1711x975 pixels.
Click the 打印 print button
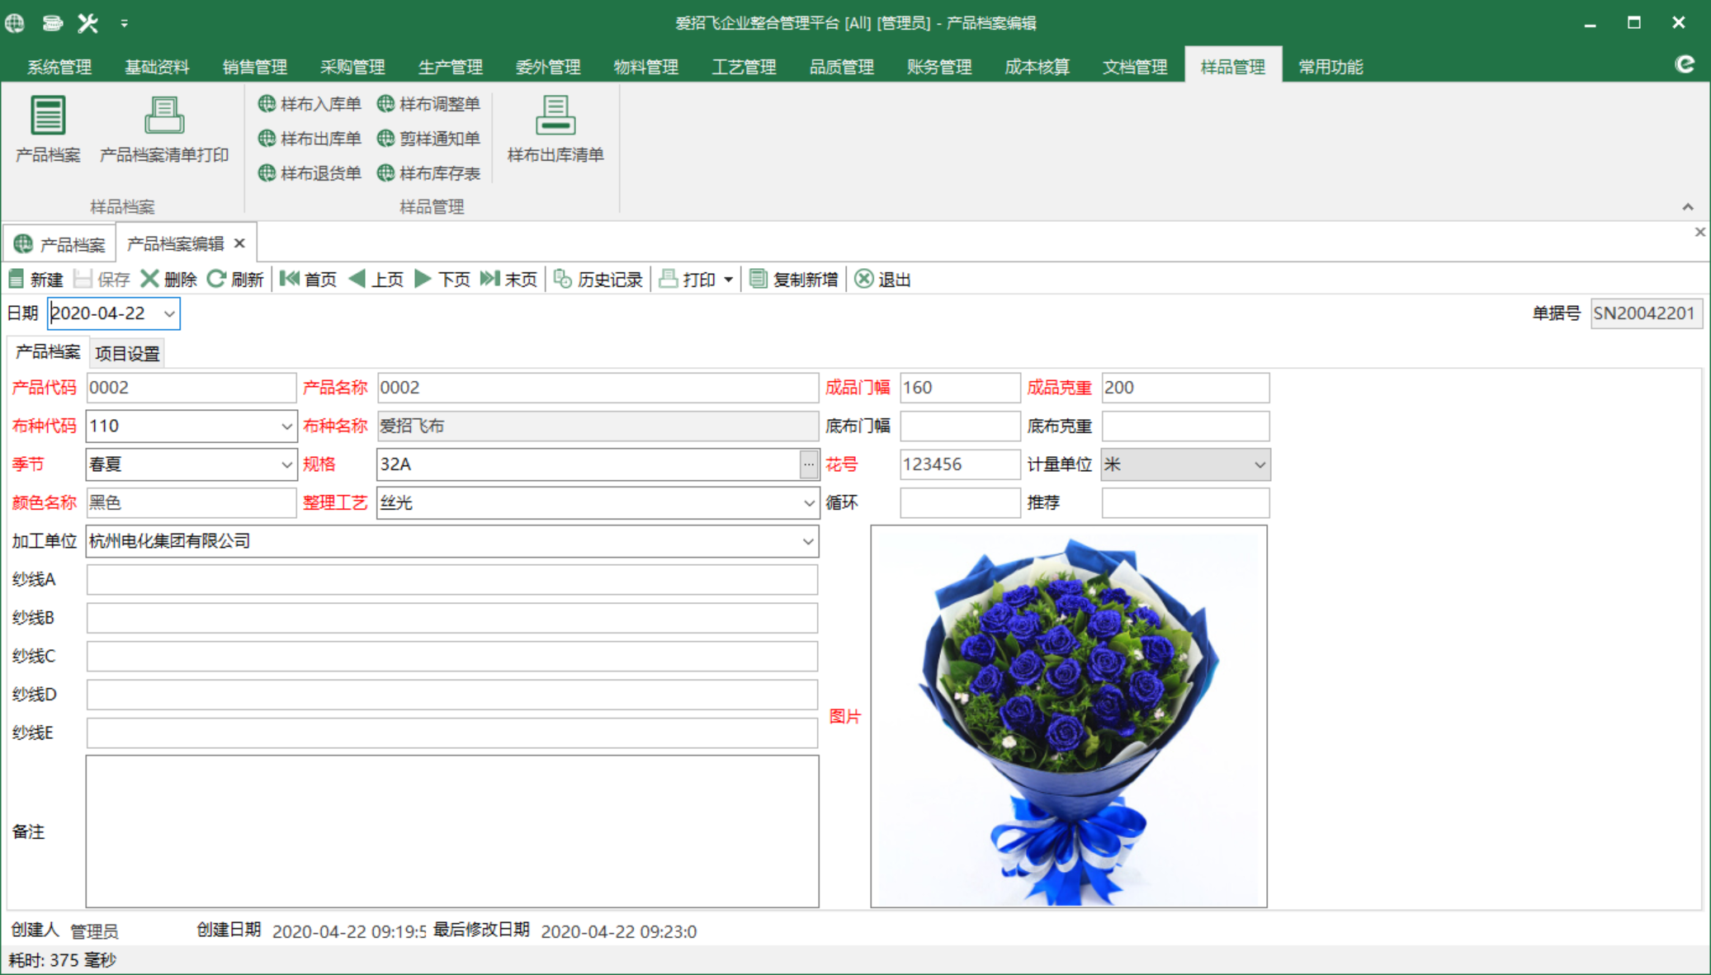(x=688, y=280)
